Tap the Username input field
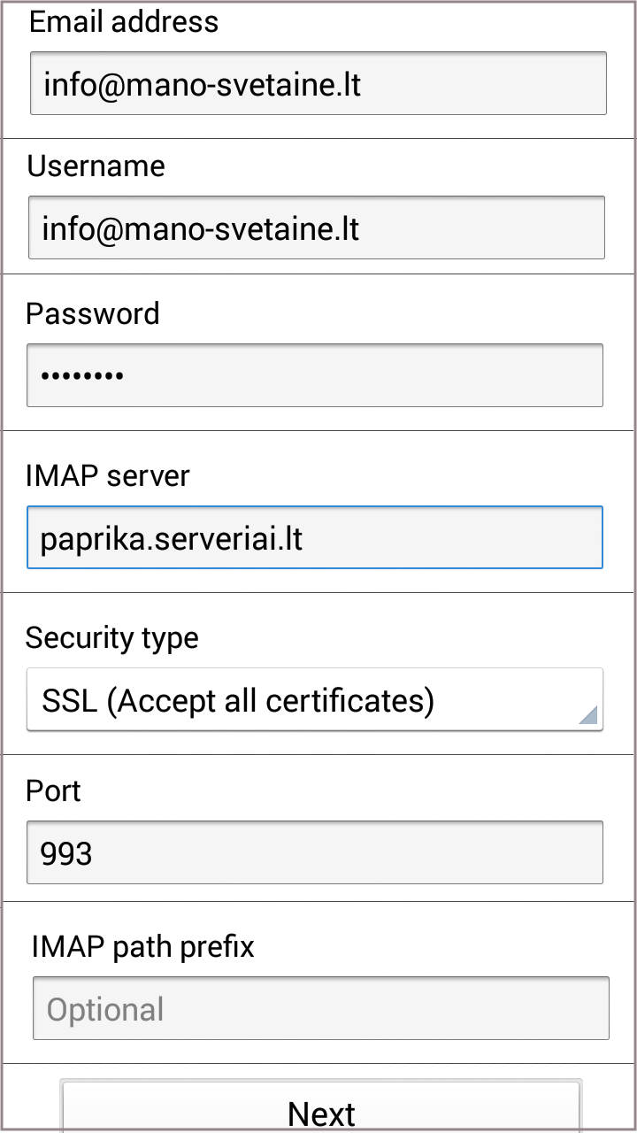Viewport: 637px width, 1133px height. point(316,228)
